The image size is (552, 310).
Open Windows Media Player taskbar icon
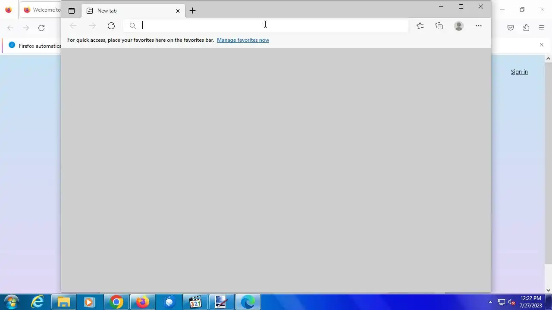pyautogui.click(x=89, y=302)
